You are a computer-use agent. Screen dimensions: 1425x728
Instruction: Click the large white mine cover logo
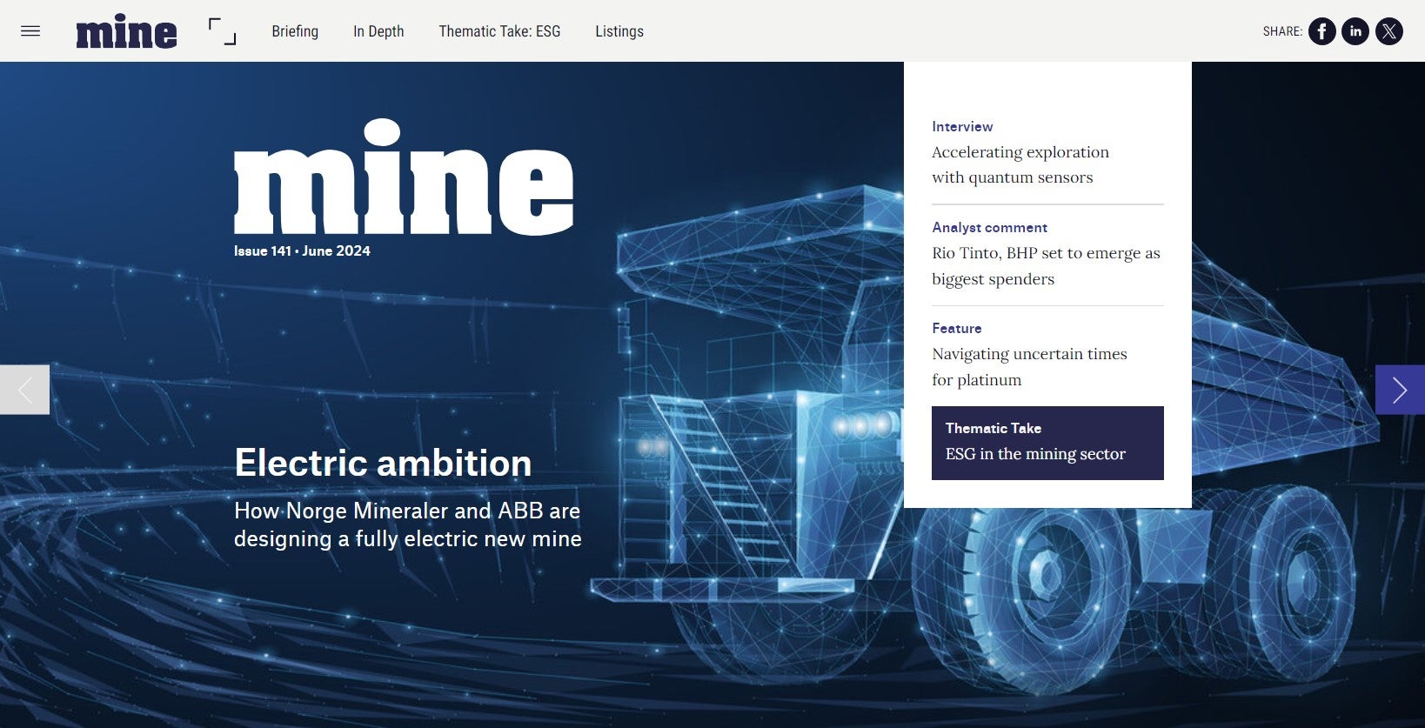[x=404, y=177]
